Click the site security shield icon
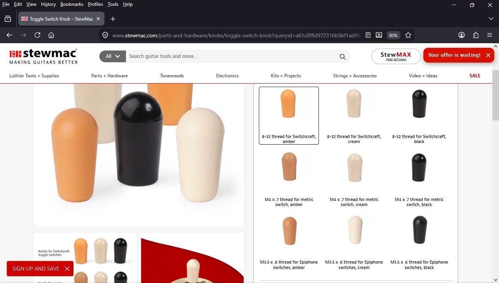Viewport: 499px width, 283px height. [105, 35]
